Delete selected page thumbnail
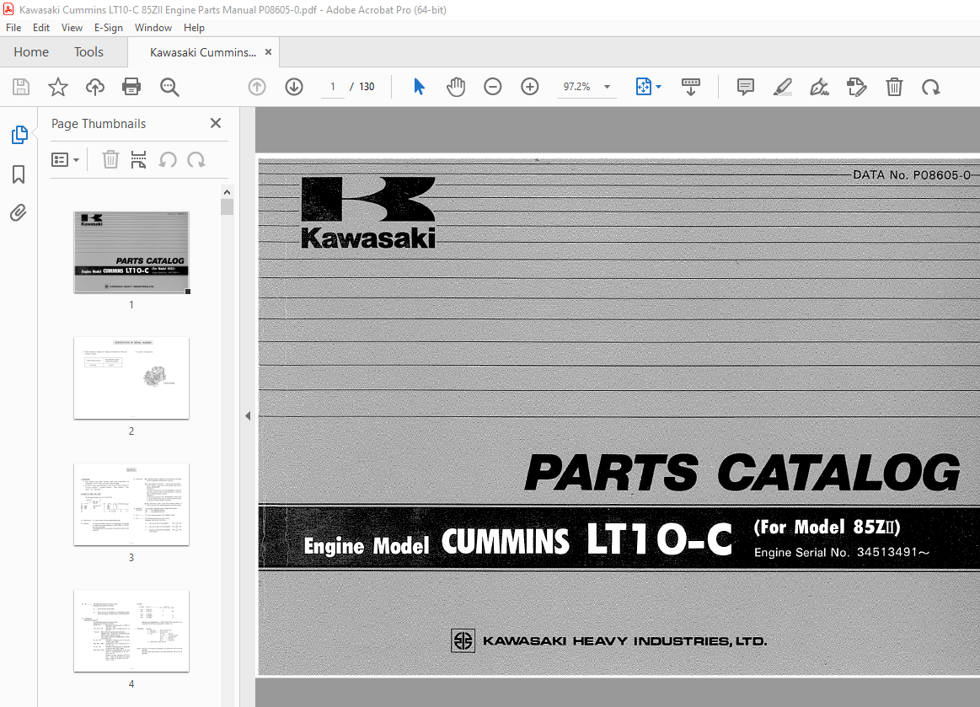This screenshot has height=707, width=980. 110,160
